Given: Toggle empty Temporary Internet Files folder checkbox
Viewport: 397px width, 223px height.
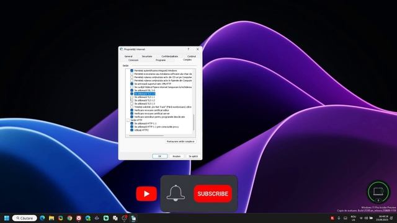Looking at the screenshot, I should [x=132, y=87].
